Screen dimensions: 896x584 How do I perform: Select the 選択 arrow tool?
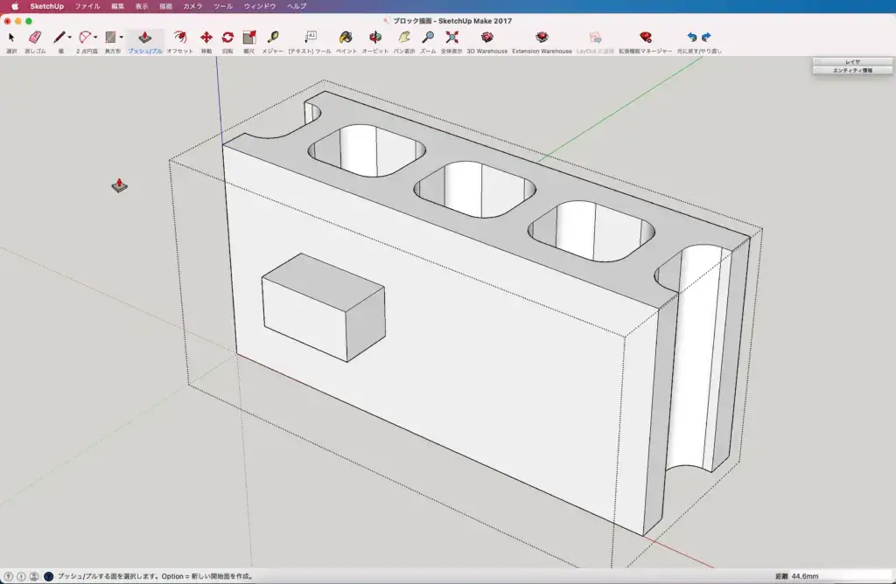coord(11,38)
